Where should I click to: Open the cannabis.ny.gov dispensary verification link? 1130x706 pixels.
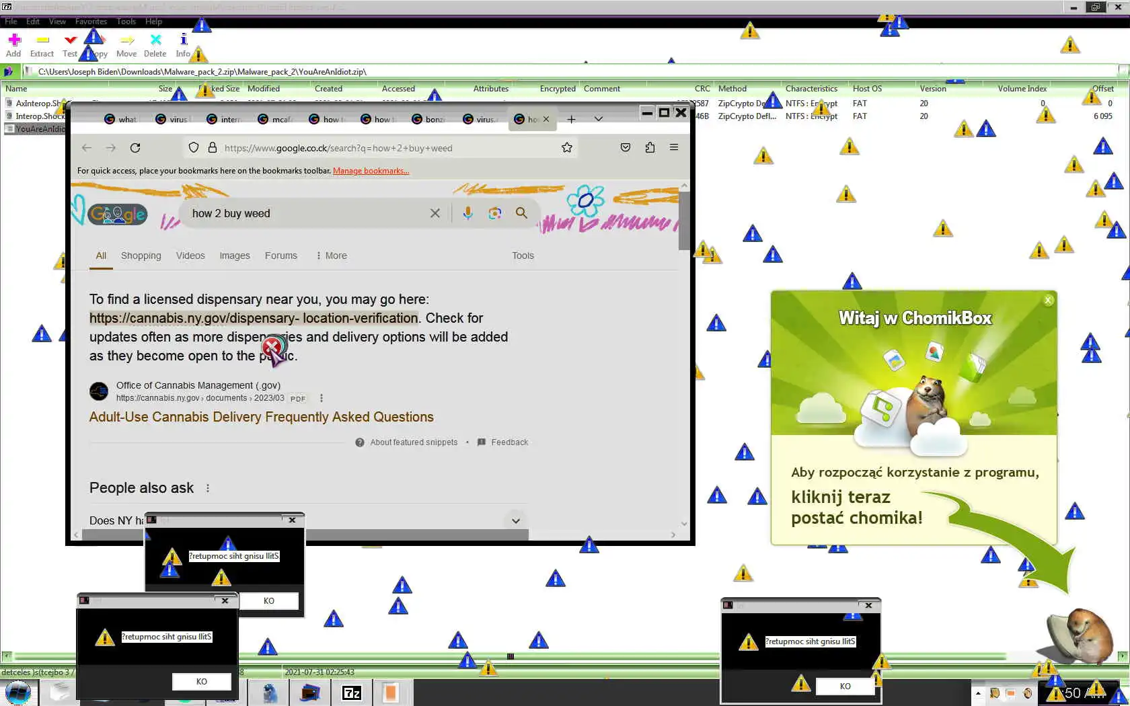(254, 318)
